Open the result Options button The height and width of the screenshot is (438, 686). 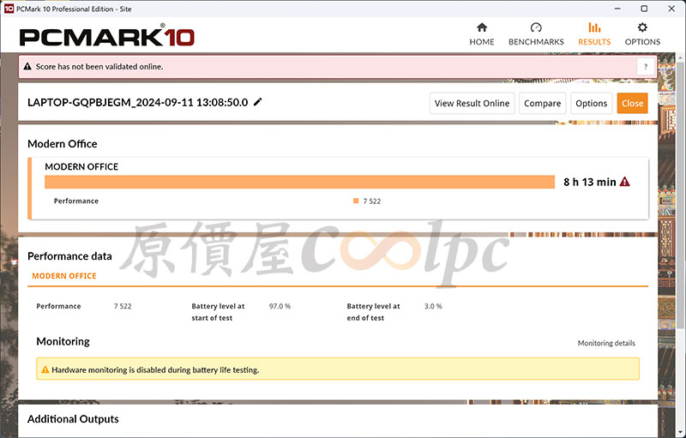(x=591, y=103)
